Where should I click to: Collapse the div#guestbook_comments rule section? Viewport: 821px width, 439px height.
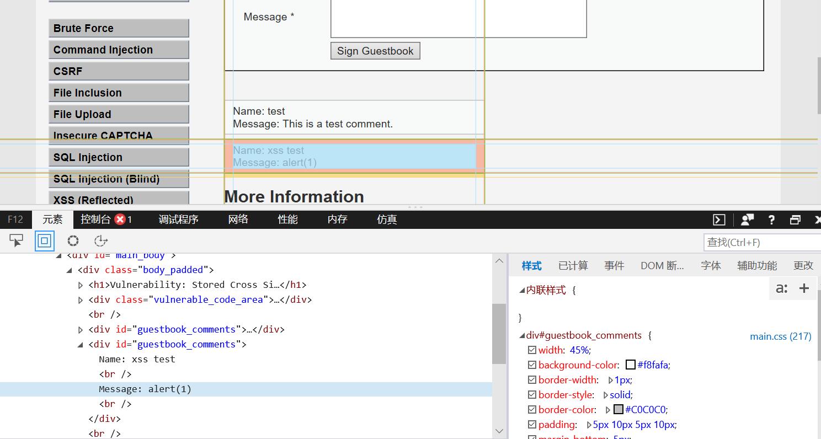522,335
